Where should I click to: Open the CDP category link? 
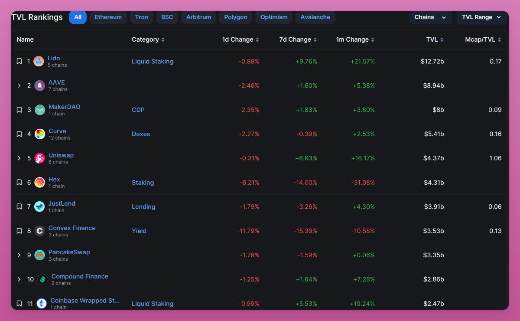click(138, 110)
